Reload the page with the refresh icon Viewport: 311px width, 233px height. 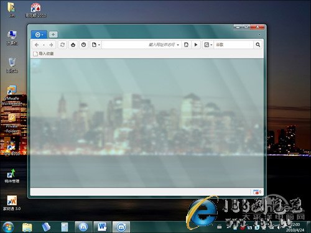tap(62, 45)
